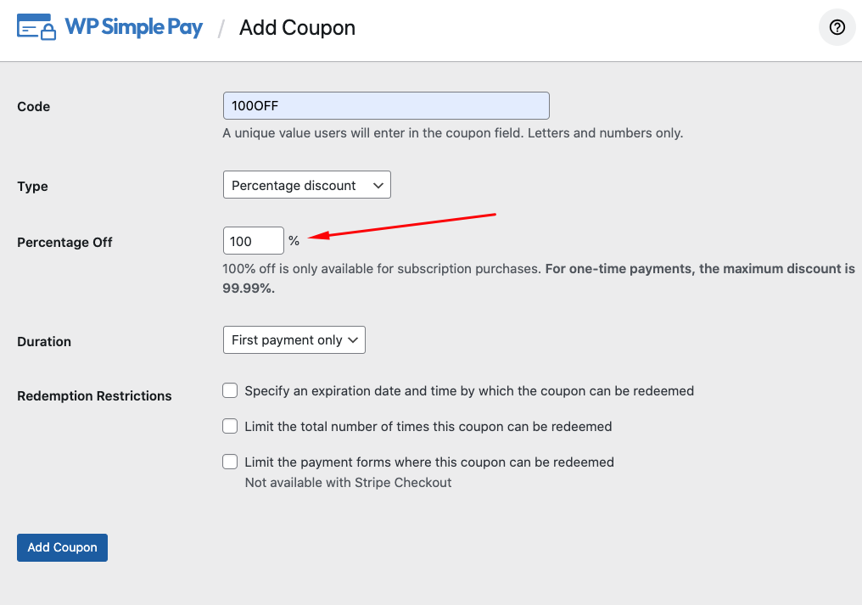
Task: Check the limit total redemptions checkbox
Action: (230, 426)
